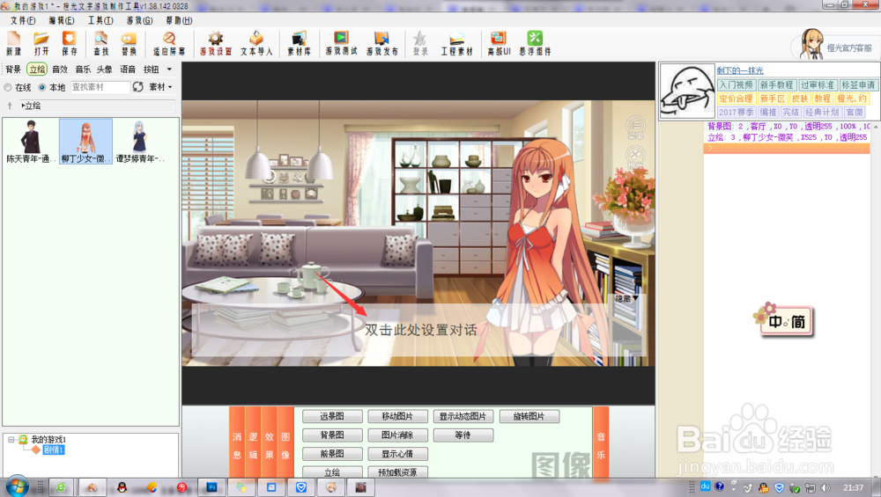The height and width of the screenshot is (497, 881).
Task: Click the volume icon in system tray
Action: [825, 487]
